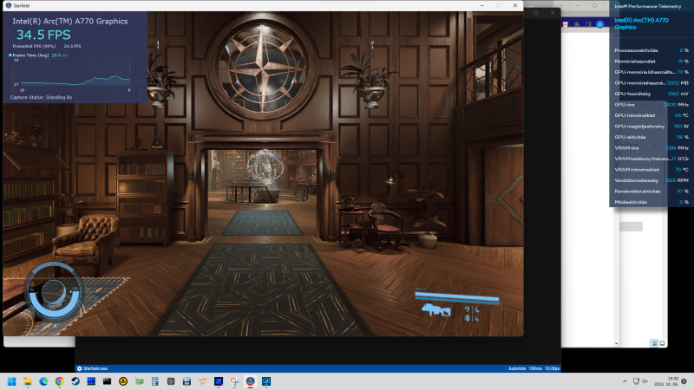Click the Starfield window title icon
The height and width of the screenshot is (390, 694).
click(9, 5)
